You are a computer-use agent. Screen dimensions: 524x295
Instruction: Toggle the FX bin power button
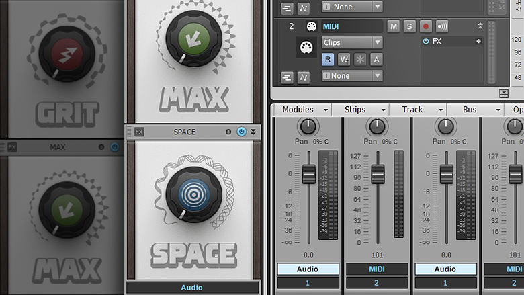point(426,42)
